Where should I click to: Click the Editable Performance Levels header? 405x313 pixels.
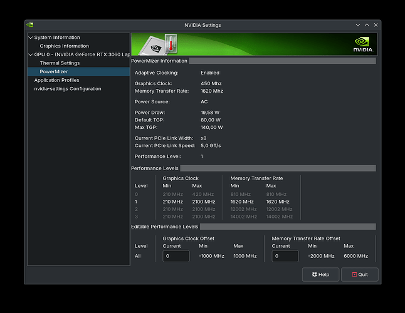point(164,227)
